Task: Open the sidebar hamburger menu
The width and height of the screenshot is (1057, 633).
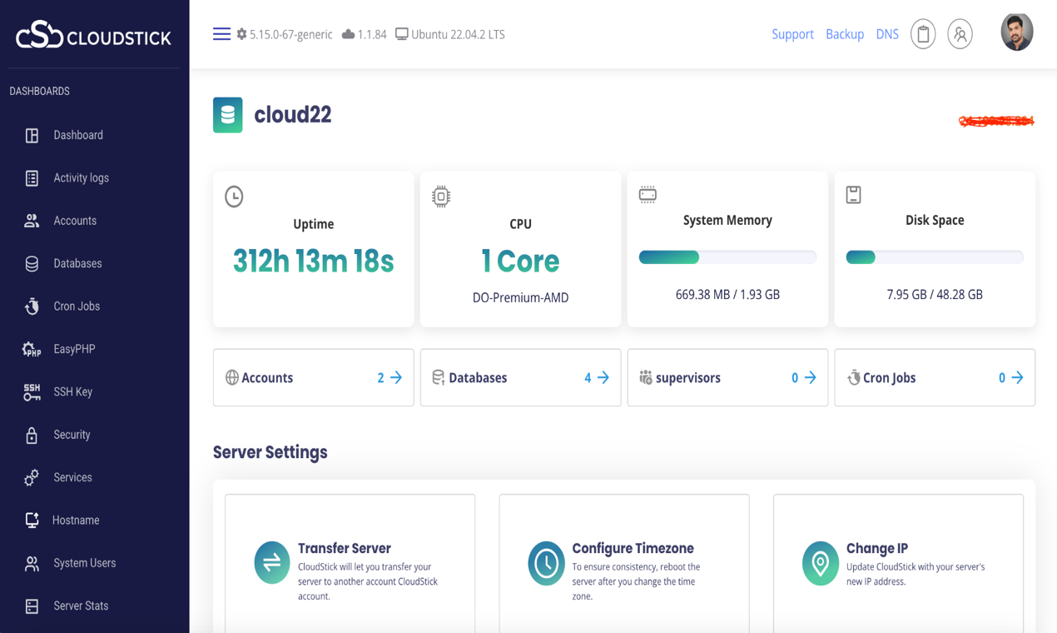Action: pyautogui.click(x=221, y=33)
